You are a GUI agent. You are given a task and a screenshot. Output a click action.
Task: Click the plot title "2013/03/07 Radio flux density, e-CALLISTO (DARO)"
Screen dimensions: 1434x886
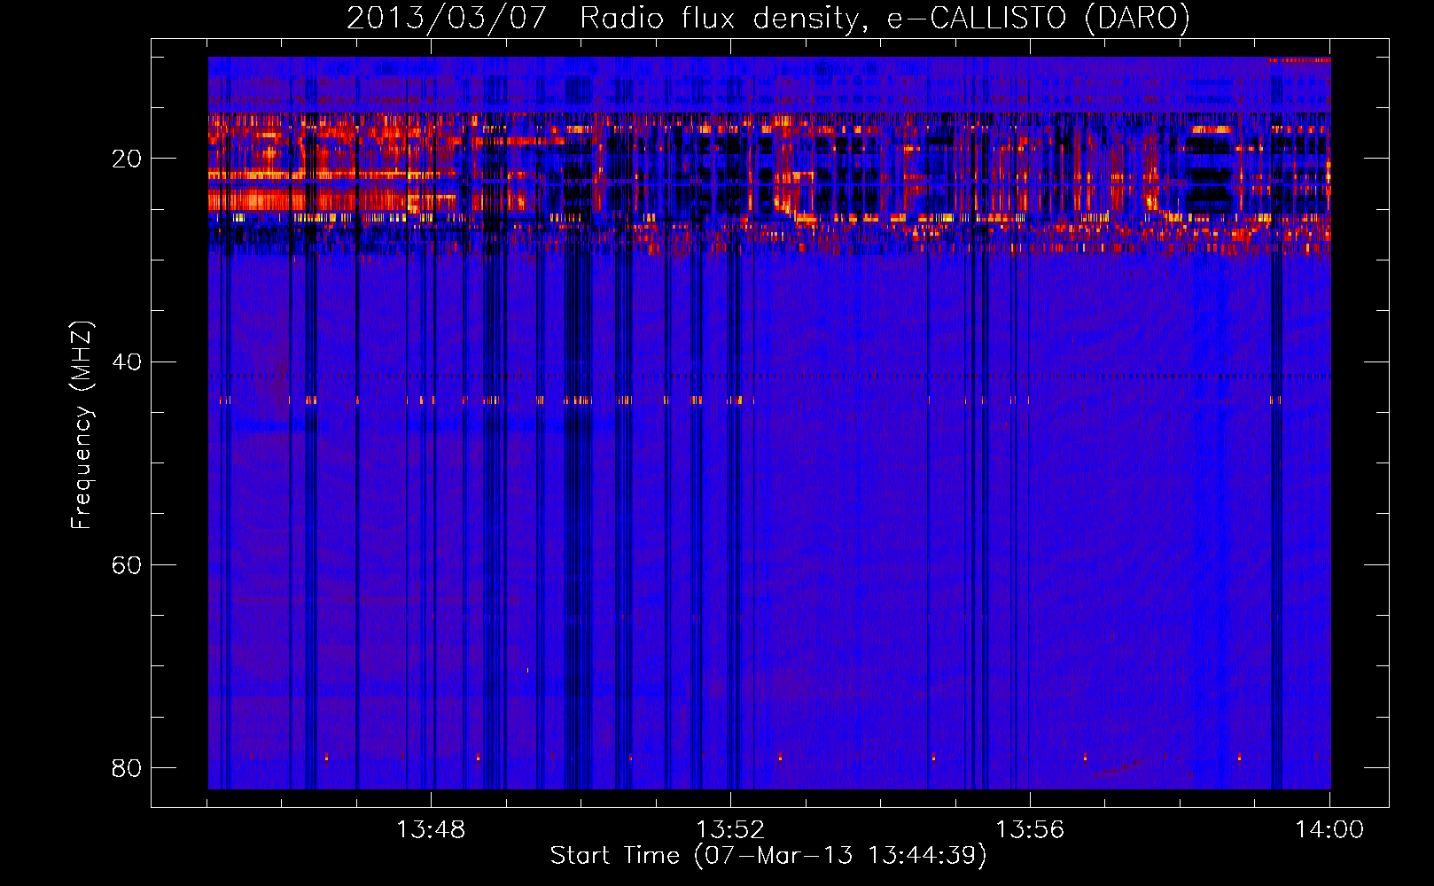[x=768, y=18]
